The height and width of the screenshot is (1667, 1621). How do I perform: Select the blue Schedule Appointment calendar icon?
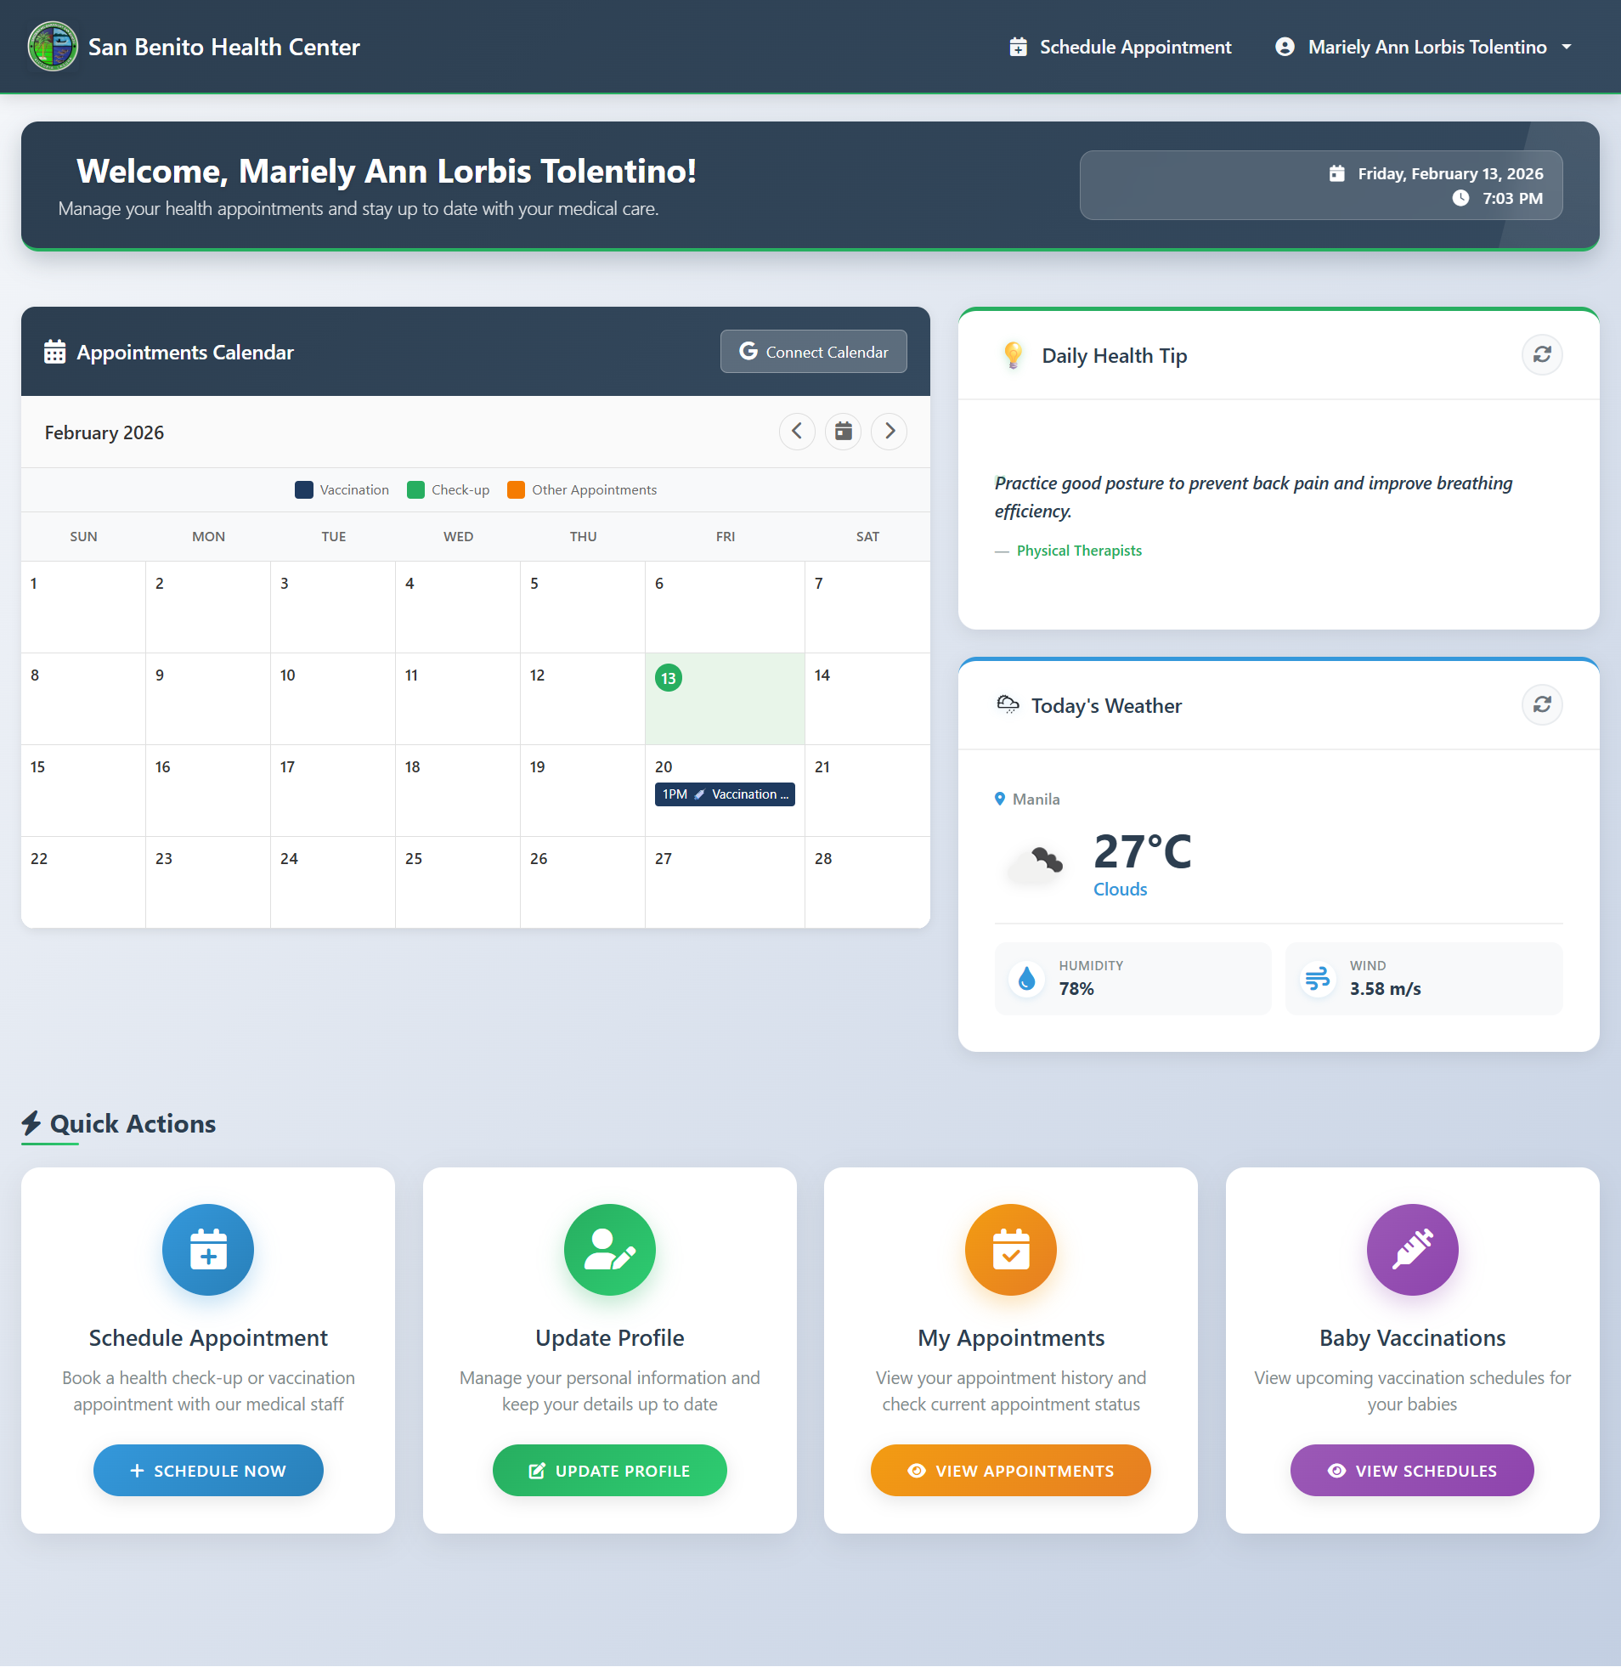(x=208, y=1250)
